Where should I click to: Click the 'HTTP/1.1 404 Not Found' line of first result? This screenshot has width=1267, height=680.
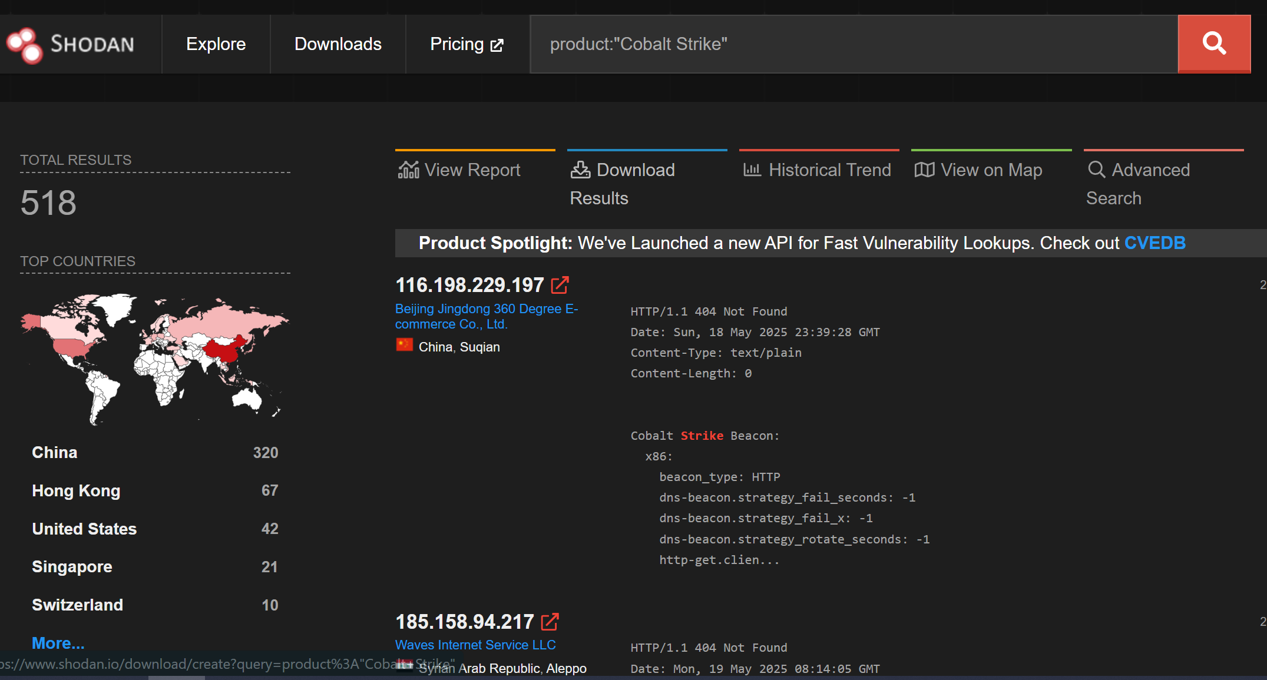[x=709, y=311]
